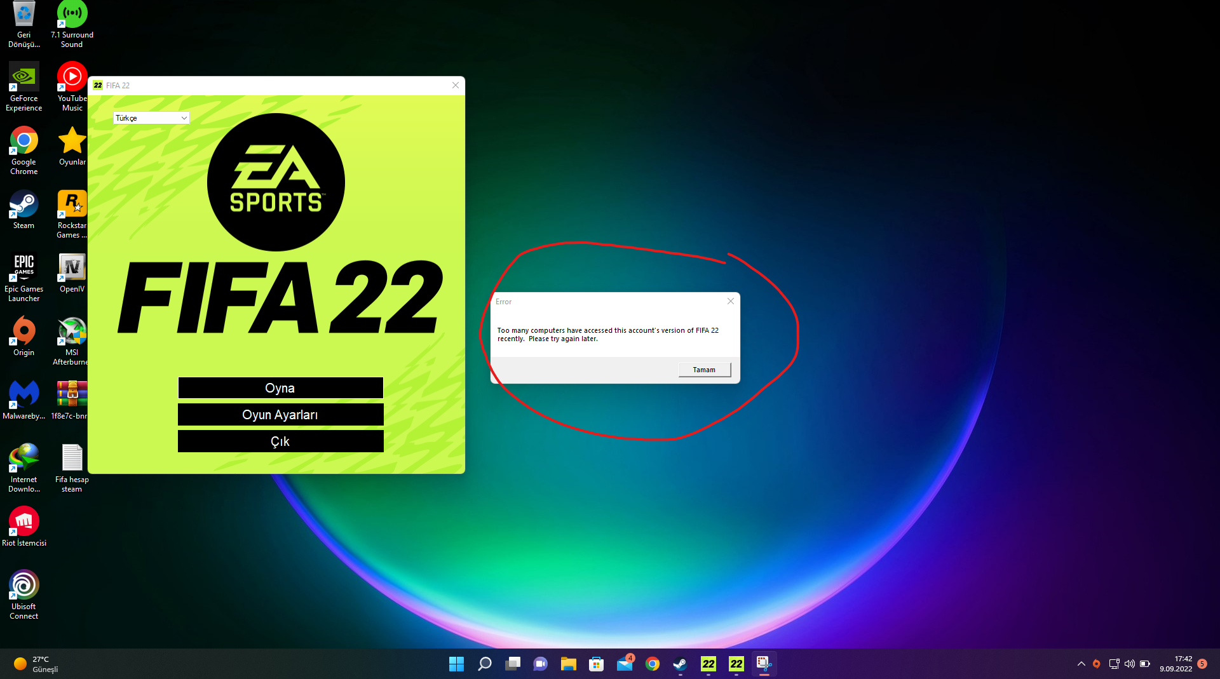Click the Çık button to exit launcher
Viewport: 1220px width, 679px height.
tap(280, 441)
